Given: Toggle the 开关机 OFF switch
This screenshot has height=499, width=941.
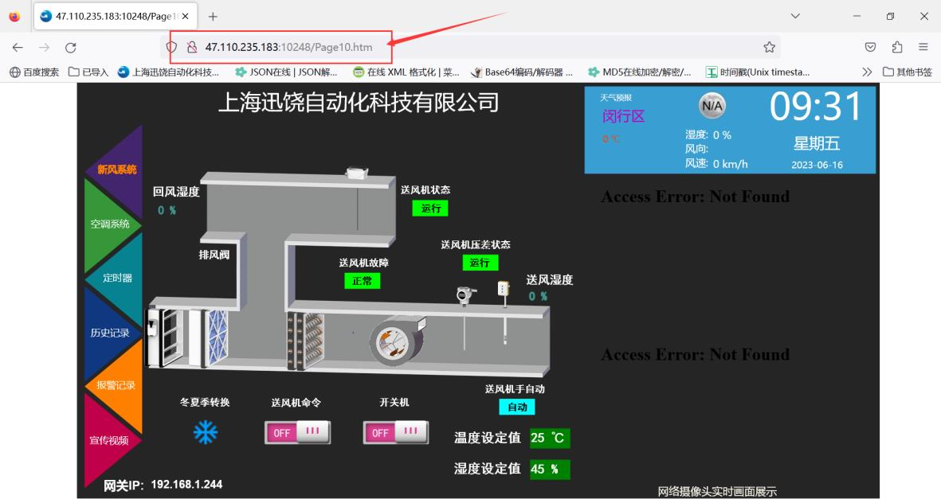Looking at the screenshot, I should tap(395, 432).
